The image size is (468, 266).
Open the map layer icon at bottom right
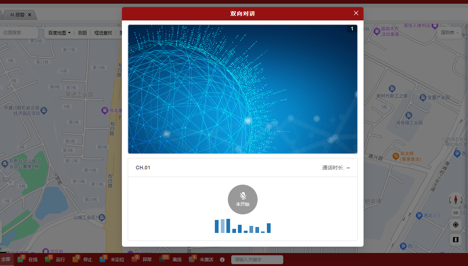click(x=456, y=240)
